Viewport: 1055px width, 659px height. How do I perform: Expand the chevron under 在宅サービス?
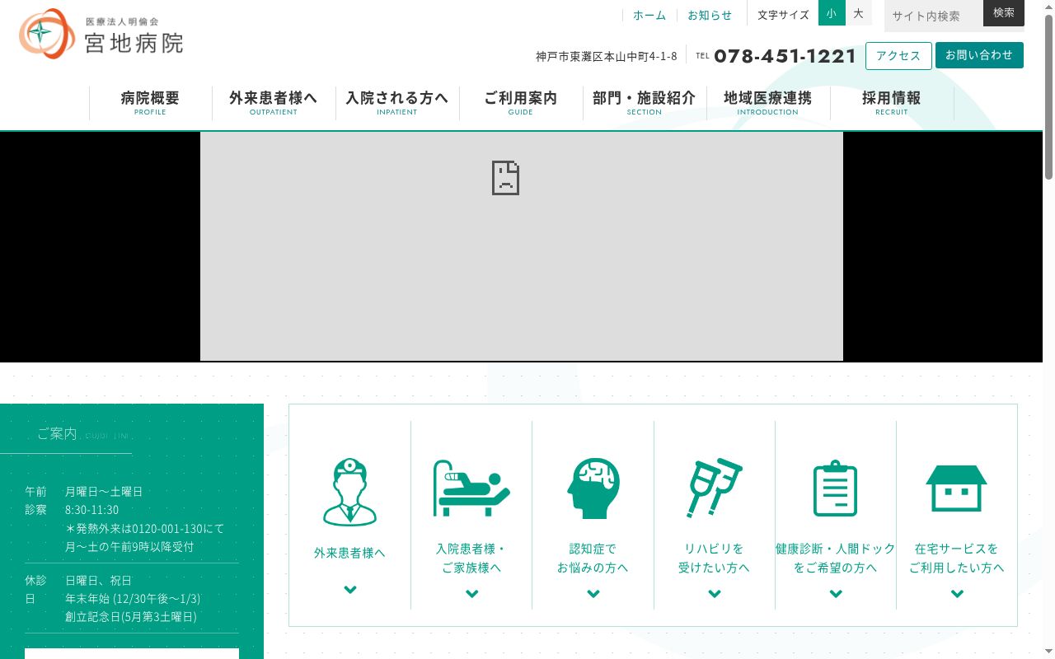click(957, 593)
